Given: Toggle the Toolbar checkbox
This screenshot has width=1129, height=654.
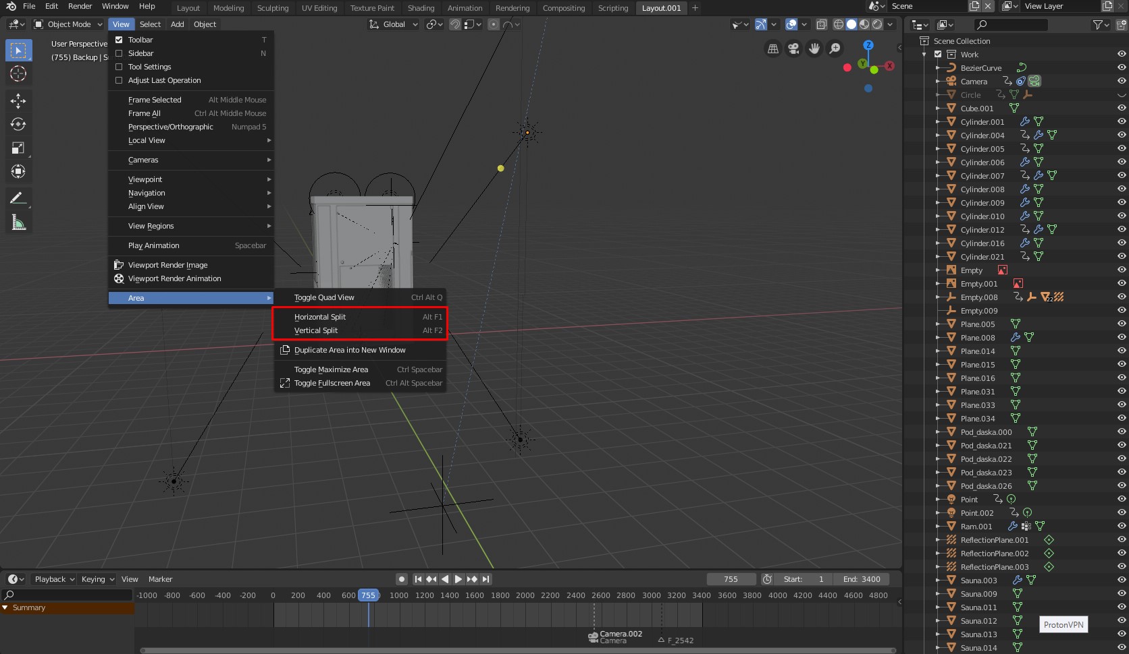Looking at the screenshot, I should coord(119,40).
